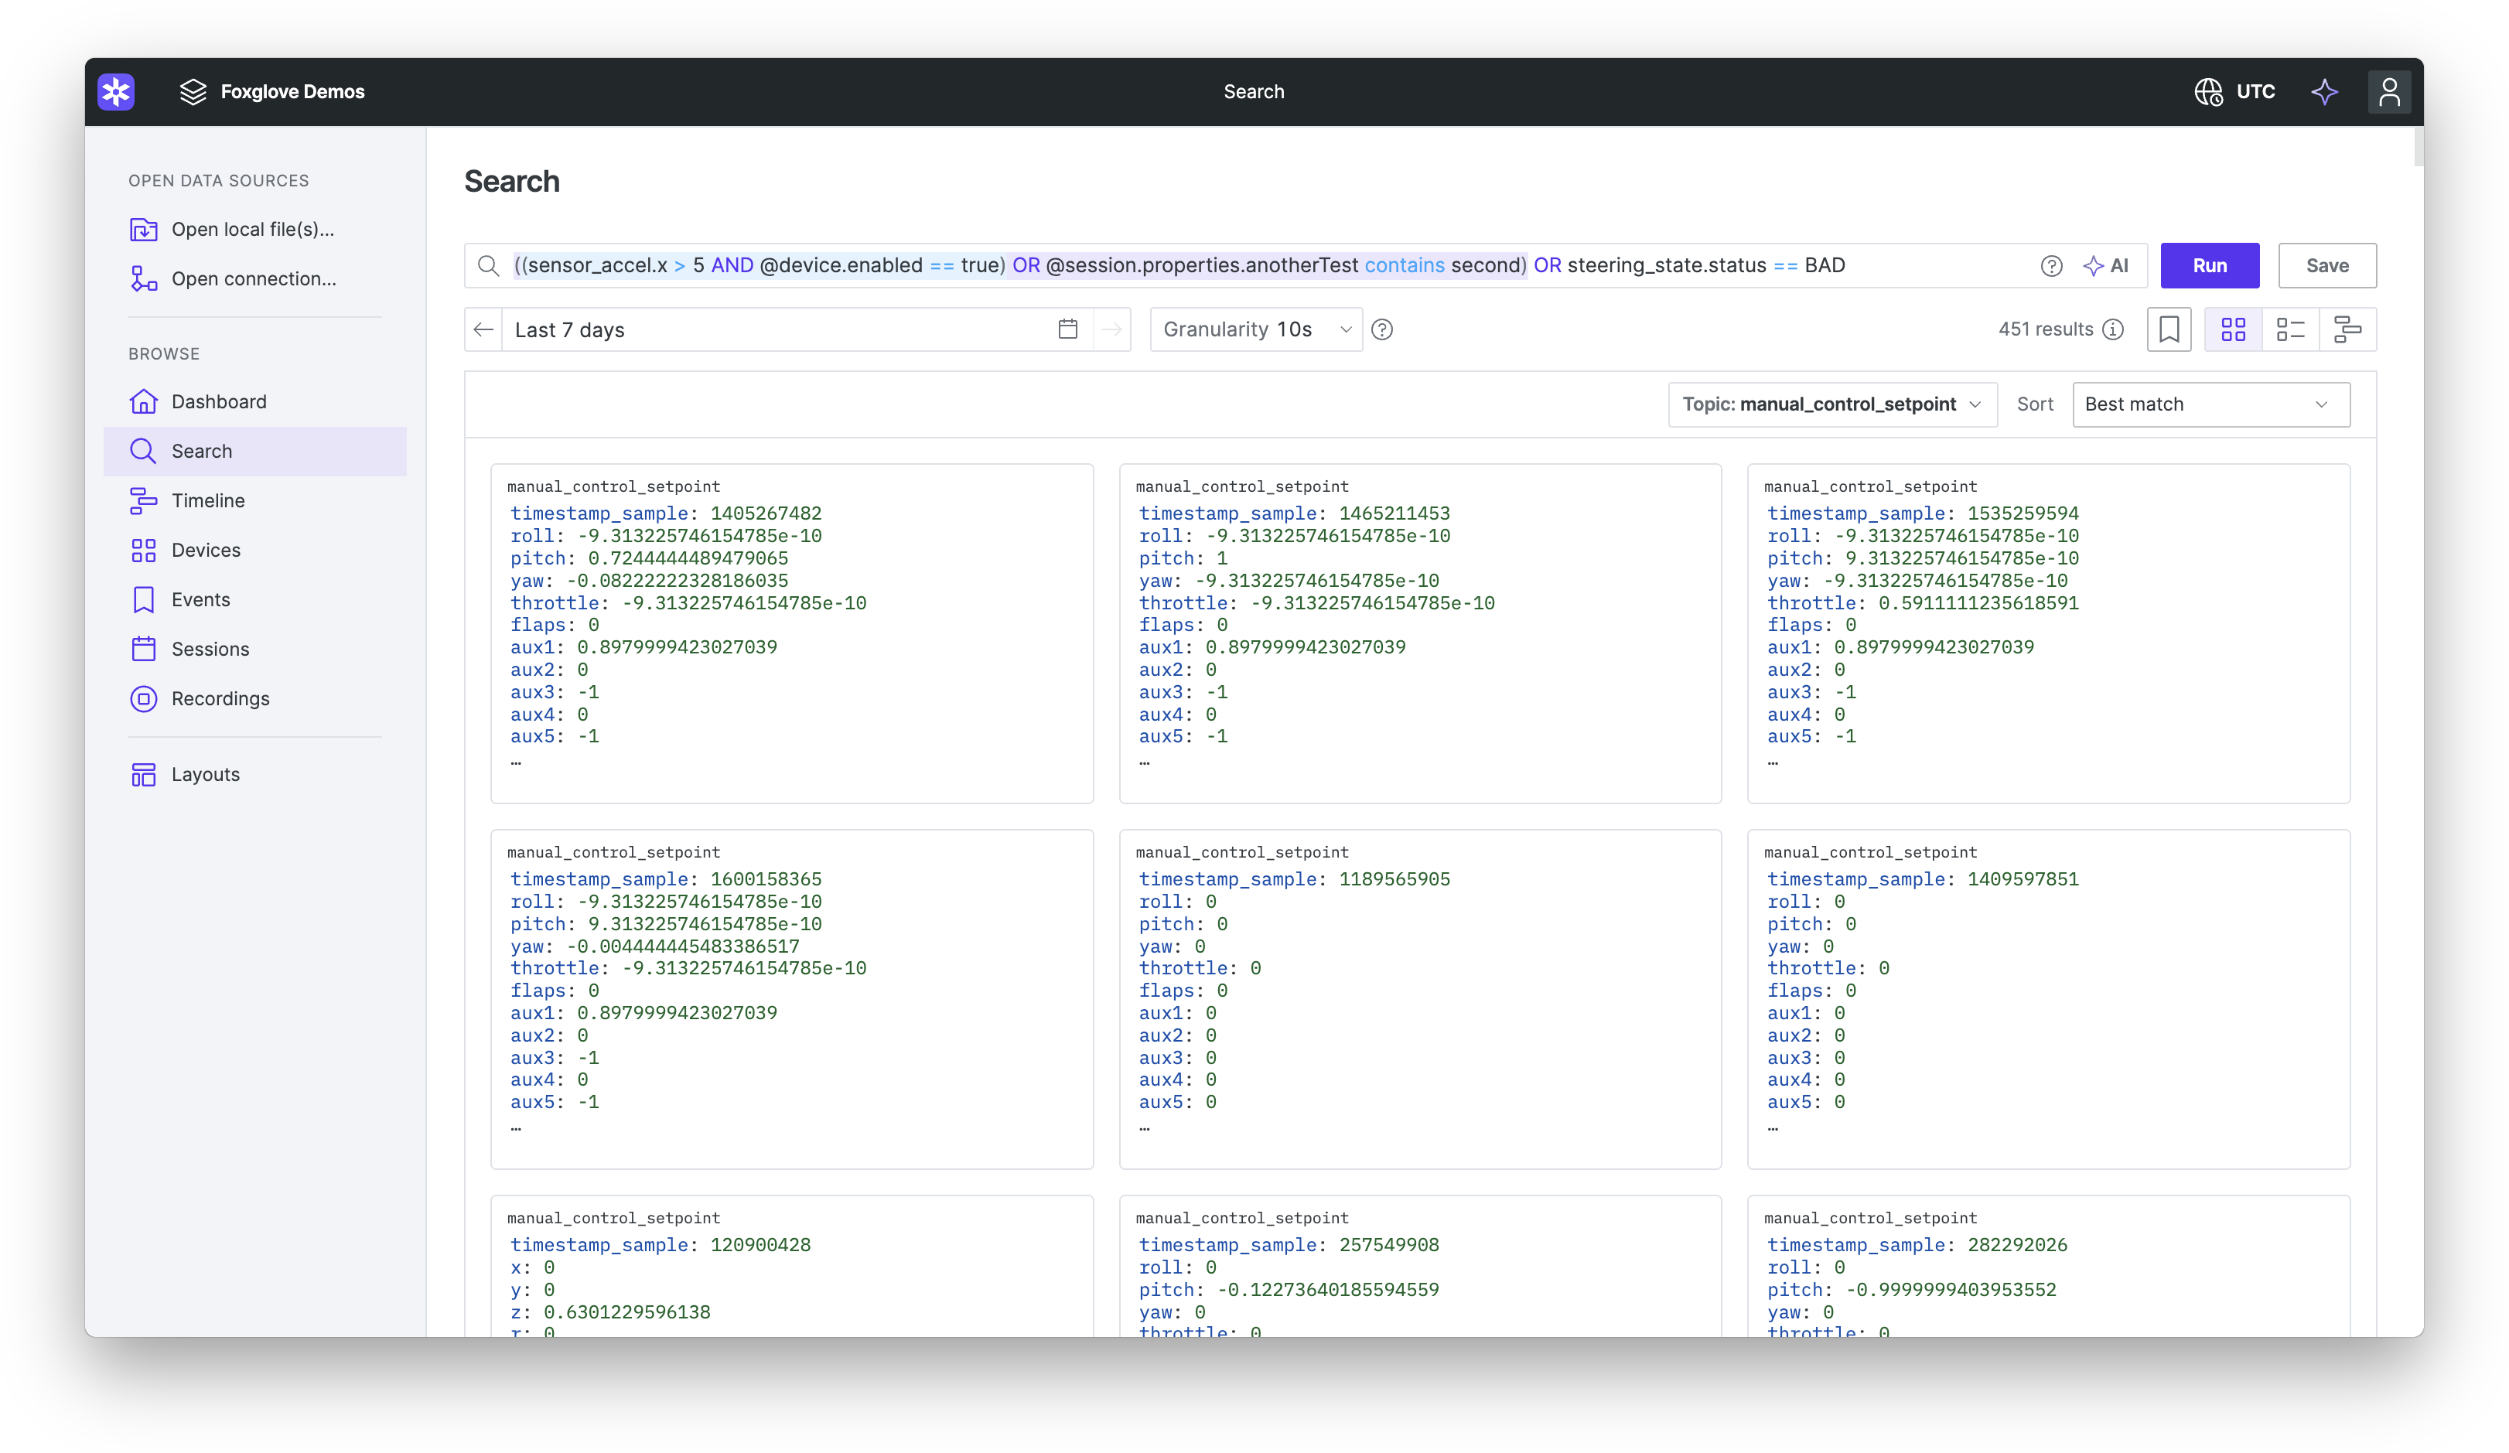The width and height of the screenshot is (2509, 1453).
Task: Save the current search query
Action: [2326, 266]
